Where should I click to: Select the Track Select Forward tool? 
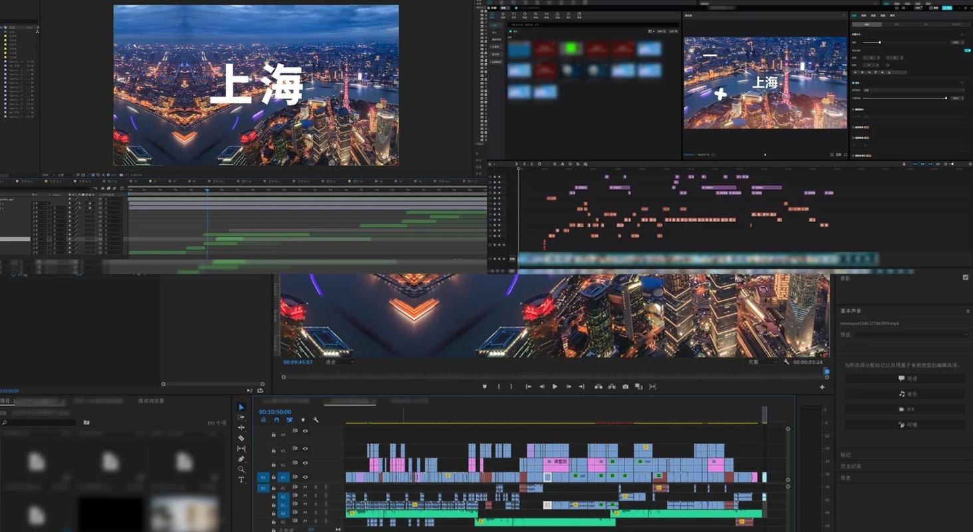tap(241, 418)
